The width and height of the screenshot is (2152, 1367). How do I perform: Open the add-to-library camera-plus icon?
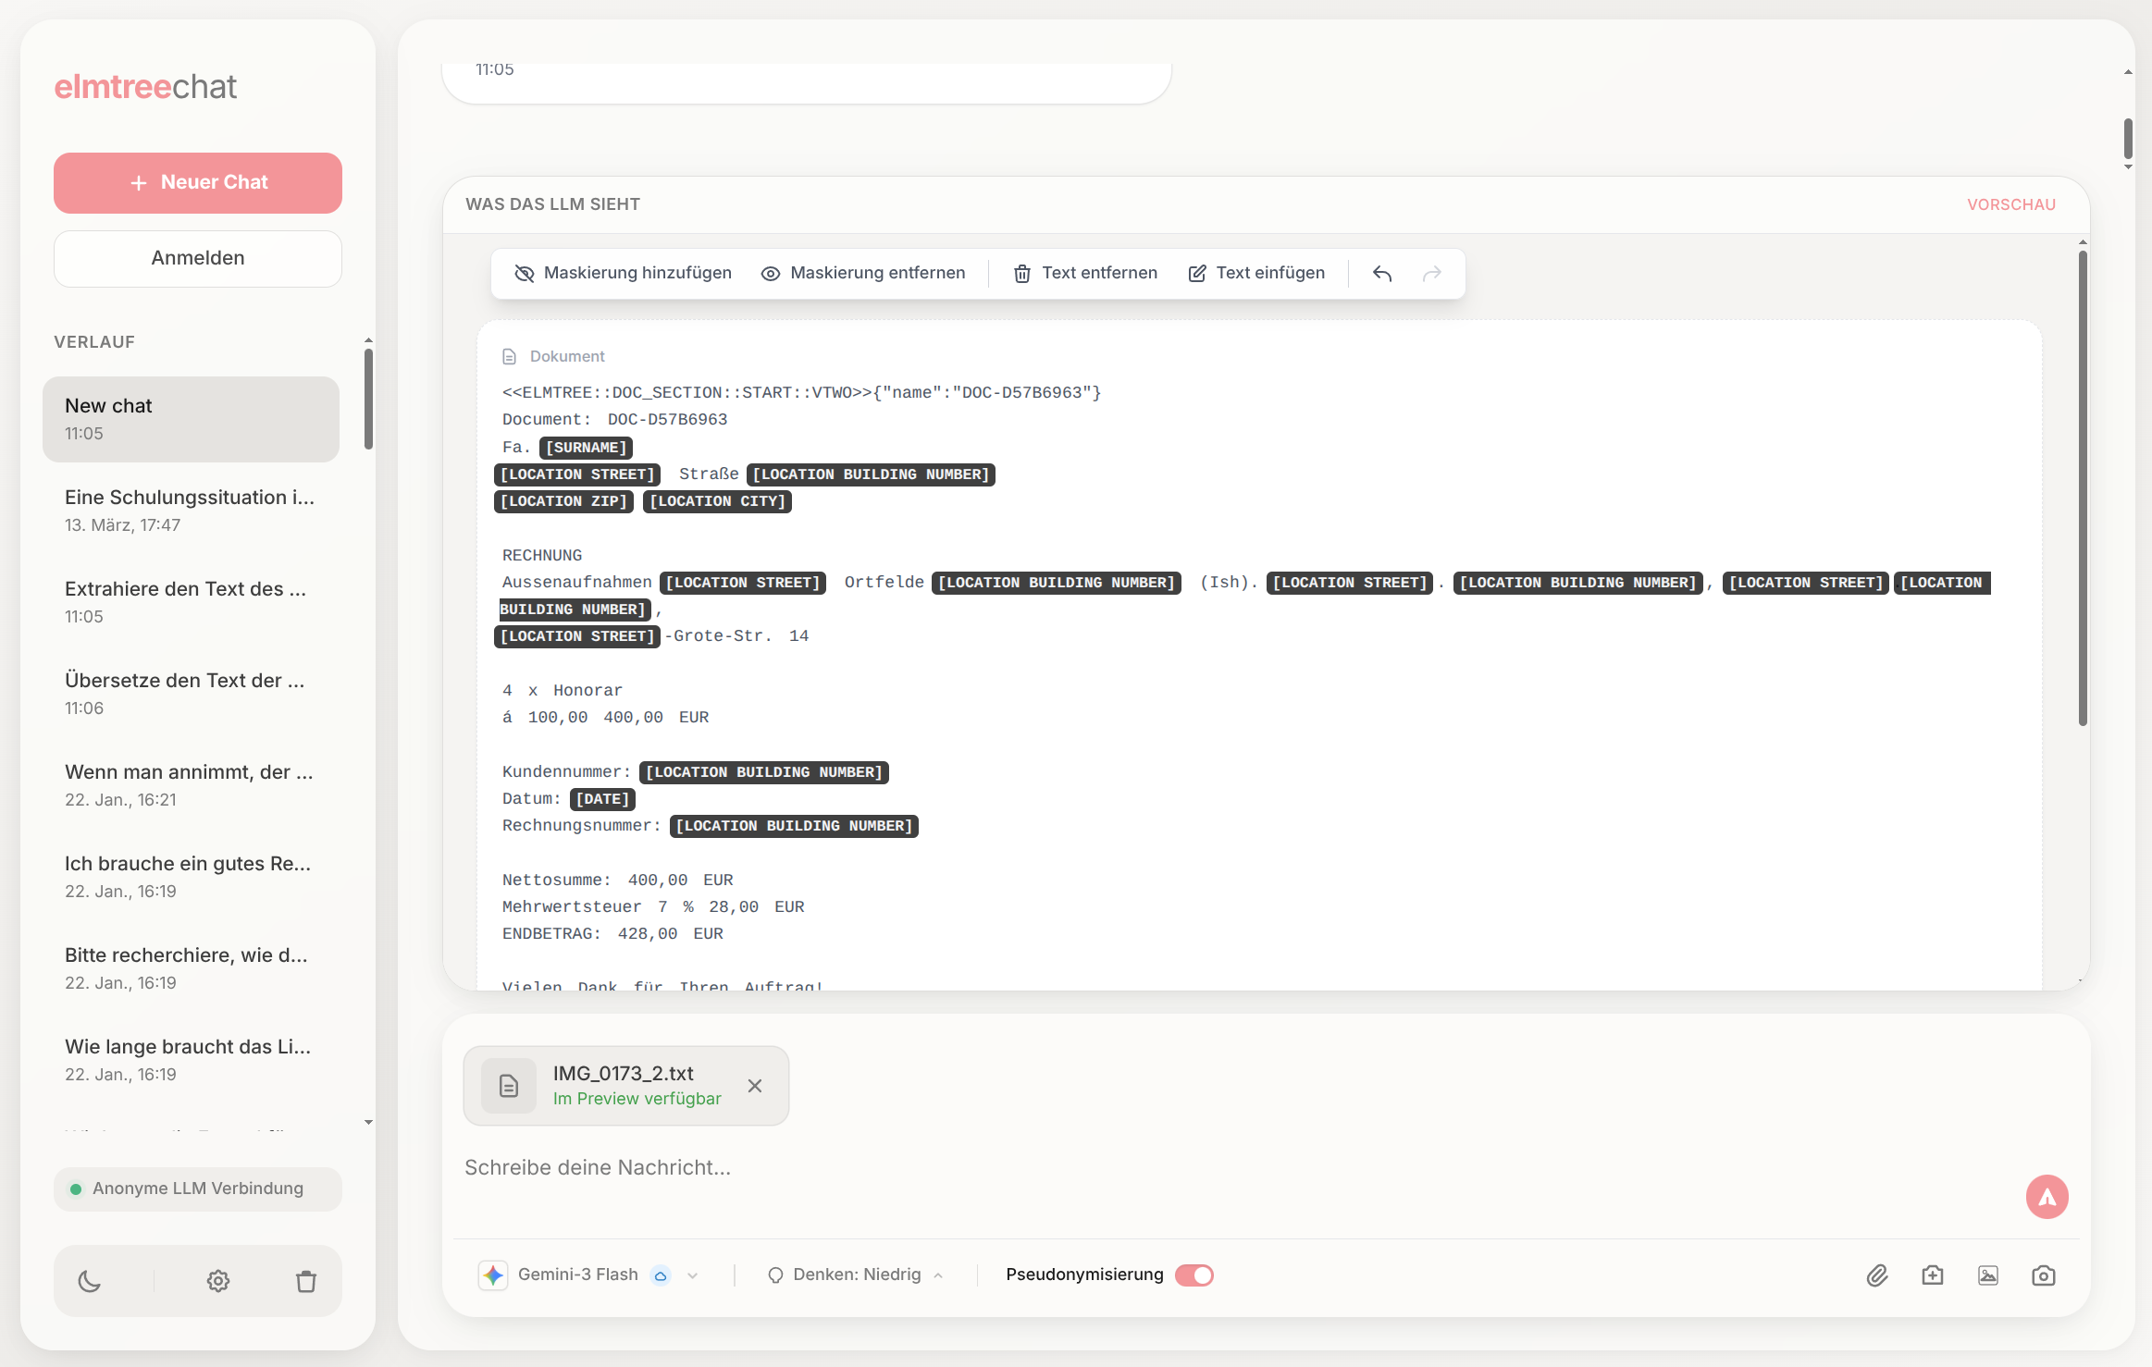tap(1933, 1275)
